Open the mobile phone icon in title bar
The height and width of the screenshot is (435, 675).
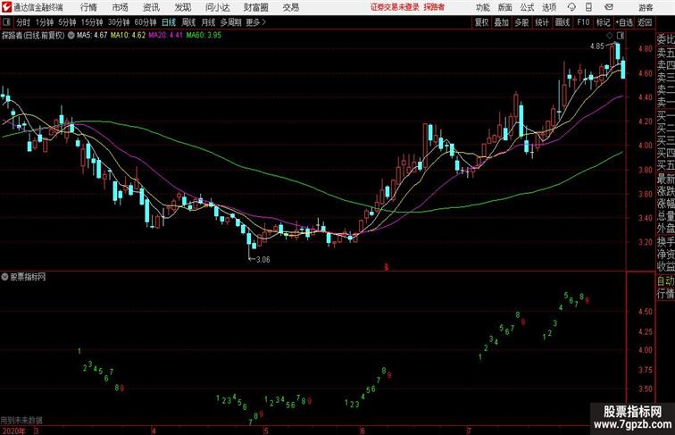[x=588, y=7]
